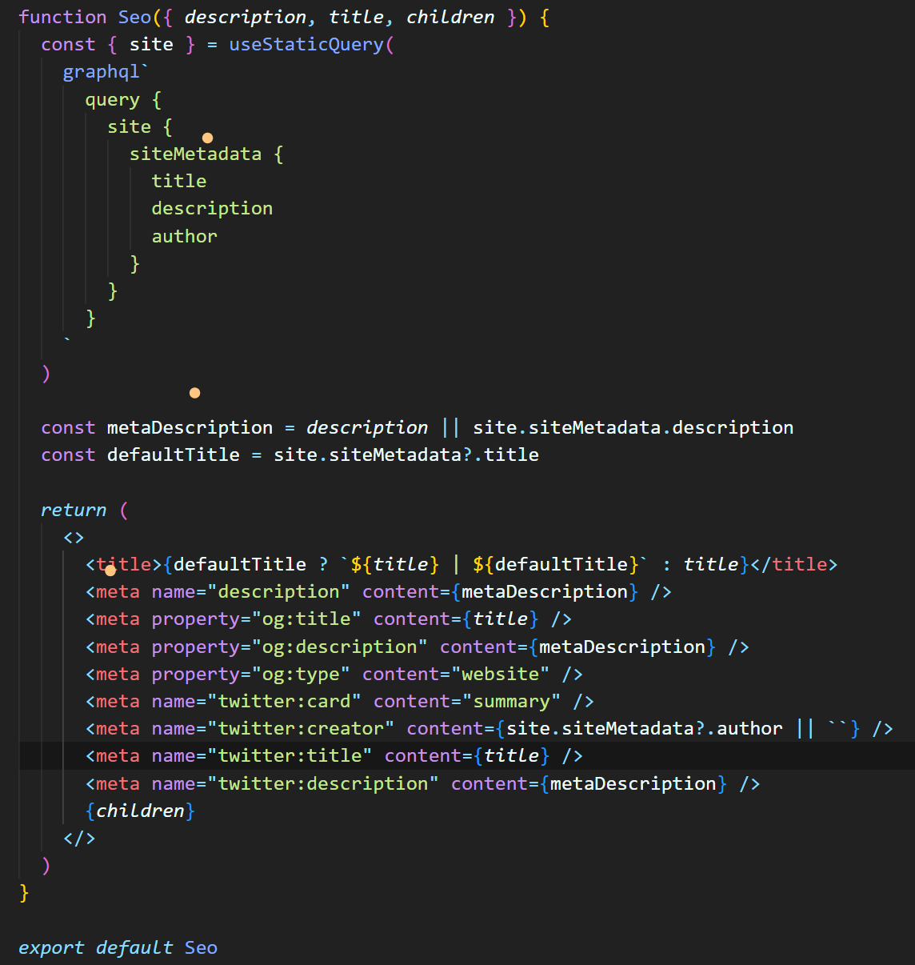Click the closing "</title>" tag
The height and width of the screenshot is (965, 915).
(794, 564)
